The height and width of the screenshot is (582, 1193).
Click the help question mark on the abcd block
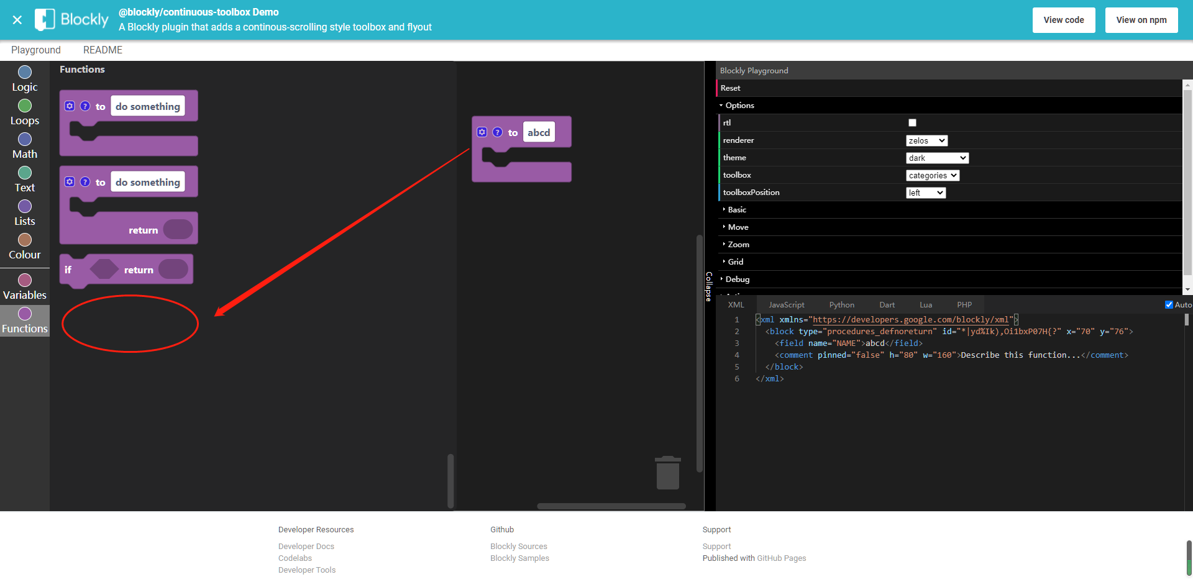coord(498,131)
